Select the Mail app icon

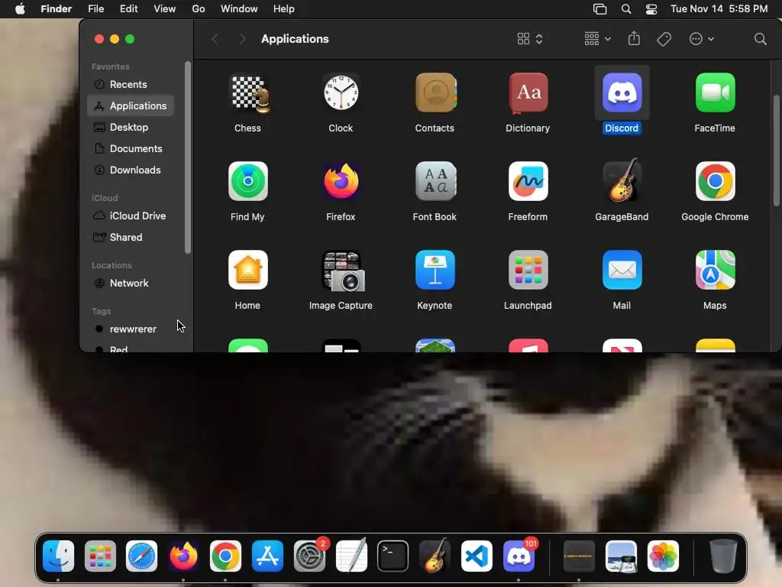click(622, 270)
